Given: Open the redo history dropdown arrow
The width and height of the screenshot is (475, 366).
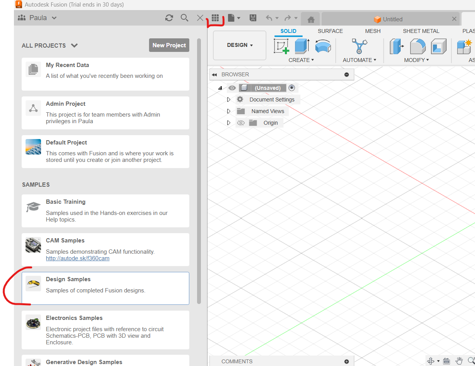Looking at the screenshot, I should coord(296,18).
